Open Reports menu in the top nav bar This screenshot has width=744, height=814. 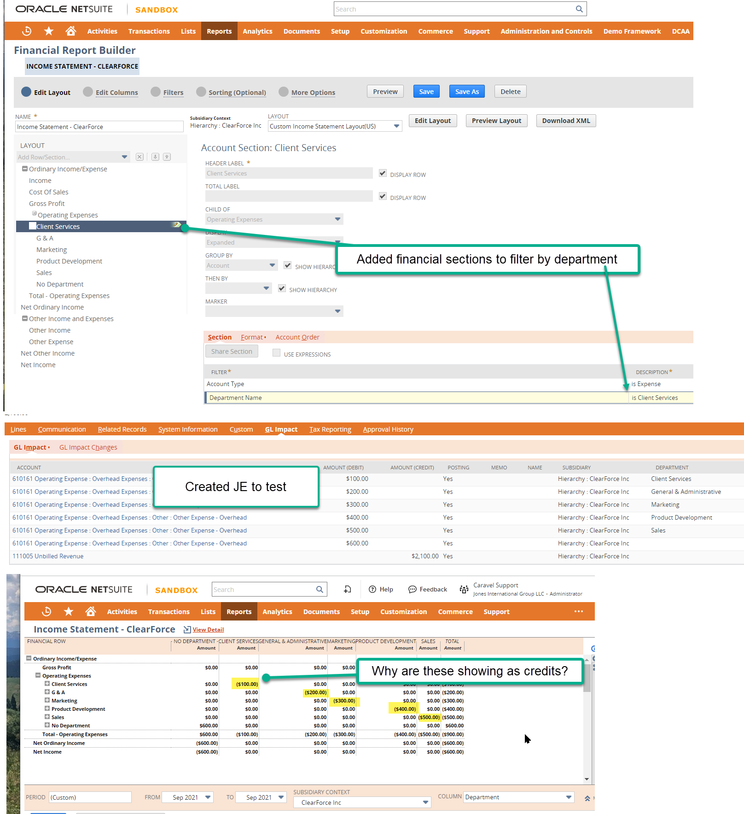(x=219, y=31)
